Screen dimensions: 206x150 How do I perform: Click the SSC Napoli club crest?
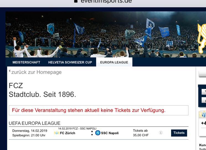(98, 133)
